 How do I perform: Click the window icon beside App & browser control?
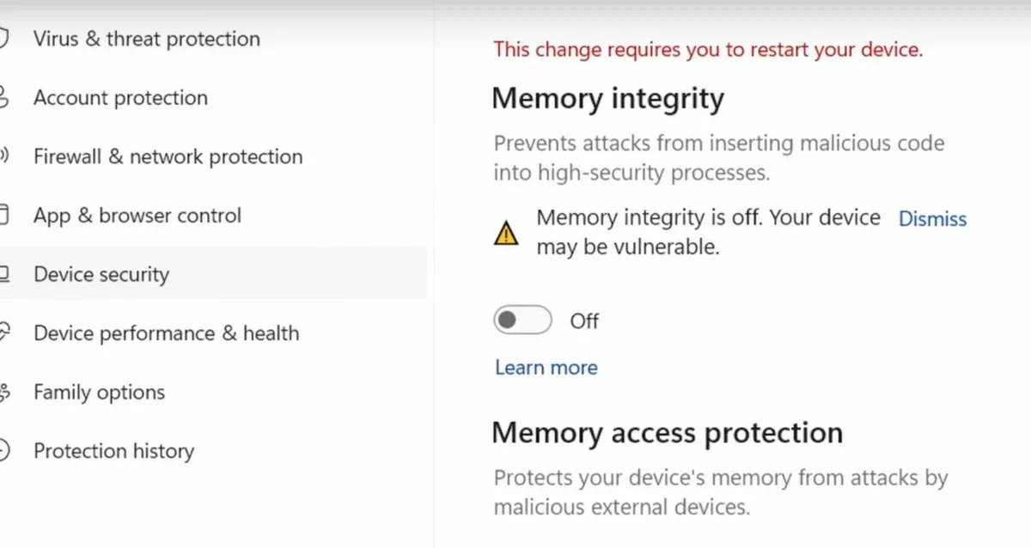click(3, 215)
